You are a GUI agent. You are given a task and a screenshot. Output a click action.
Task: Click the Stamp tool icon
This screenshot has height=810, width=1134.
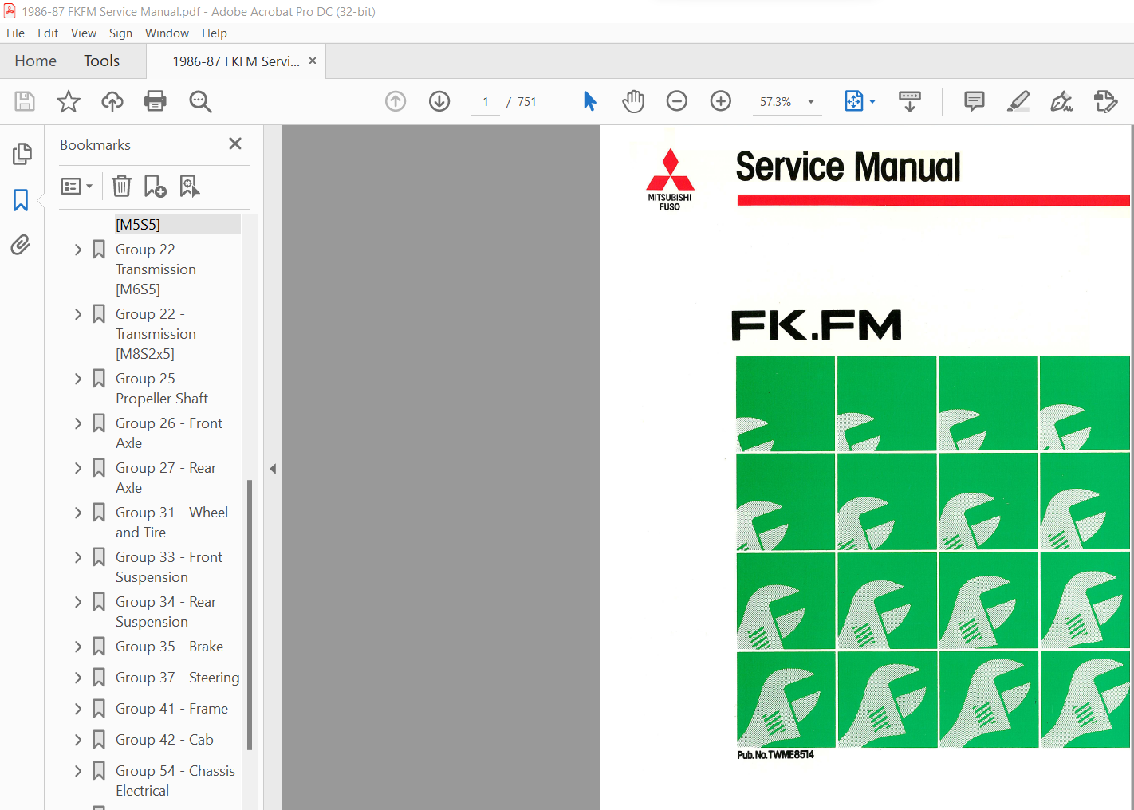point(1106,101)
